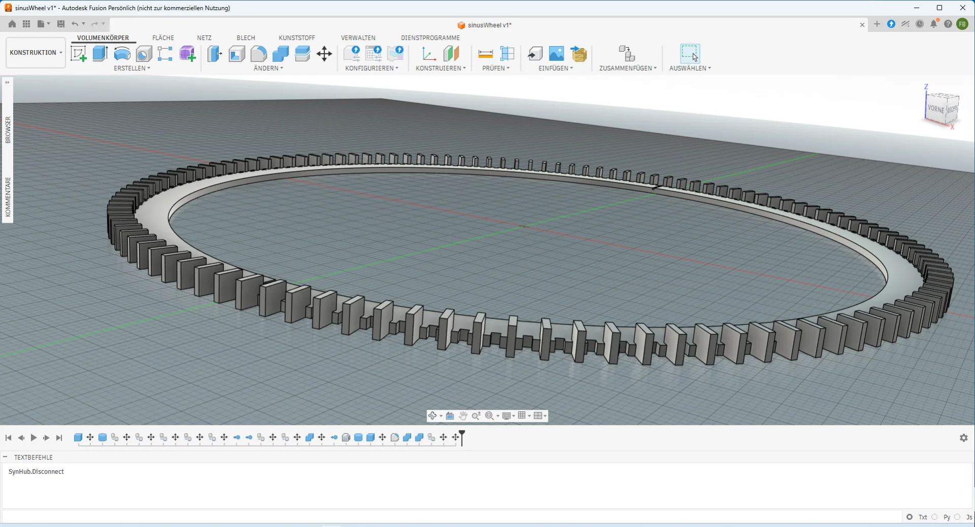Click the Midplane construct icon
The height and width of the screenshot is (527, 975).
[451, 53]
